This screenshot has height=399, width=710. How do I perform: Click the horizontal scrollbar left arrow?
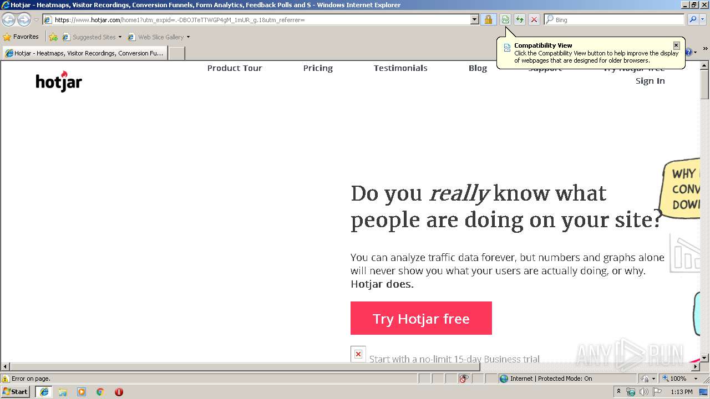point(5,367)
